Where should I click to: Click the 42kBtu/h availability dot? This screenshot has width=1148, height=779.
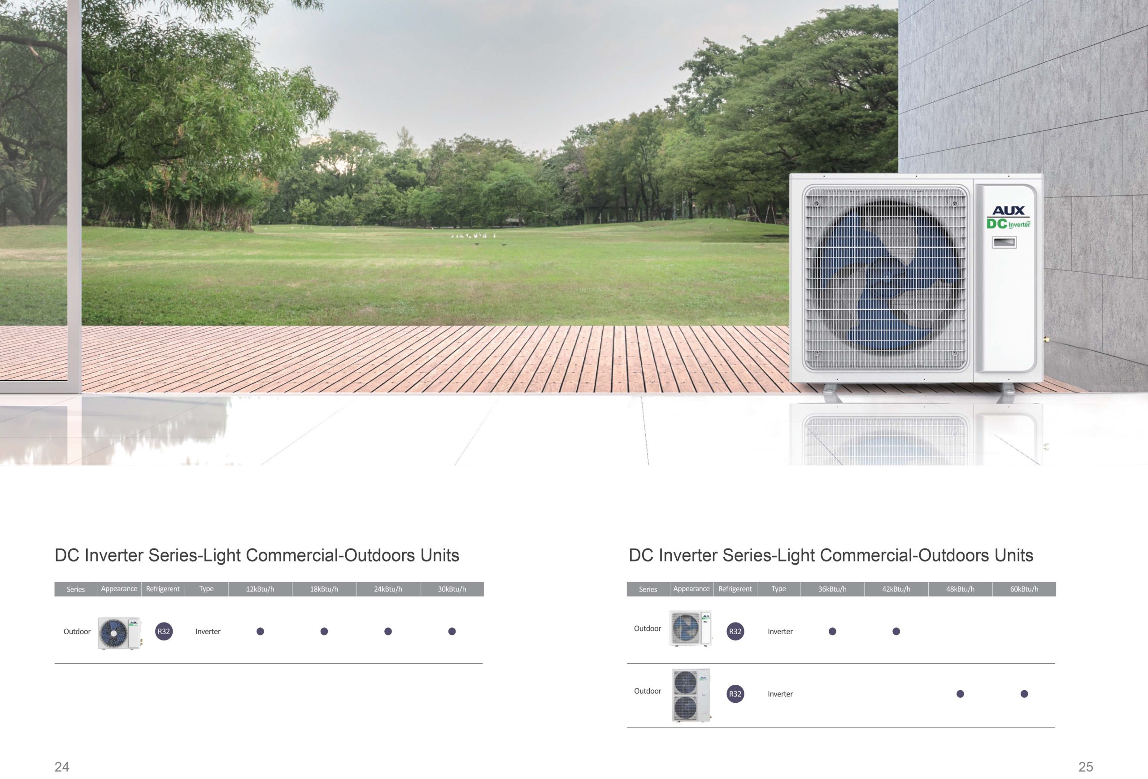pyautogui.click(x=896, y=631)
